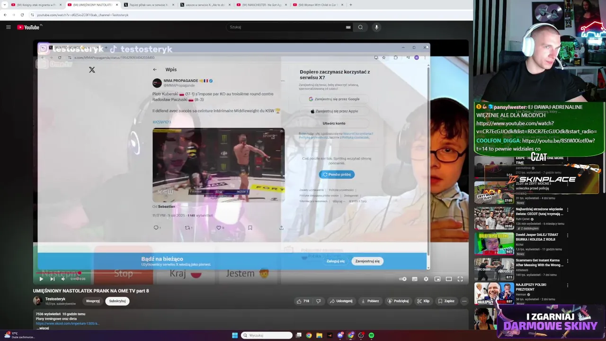606x341 pixels.
Task: Switch to miniplayer mode
Action: (x=437, y=279)
